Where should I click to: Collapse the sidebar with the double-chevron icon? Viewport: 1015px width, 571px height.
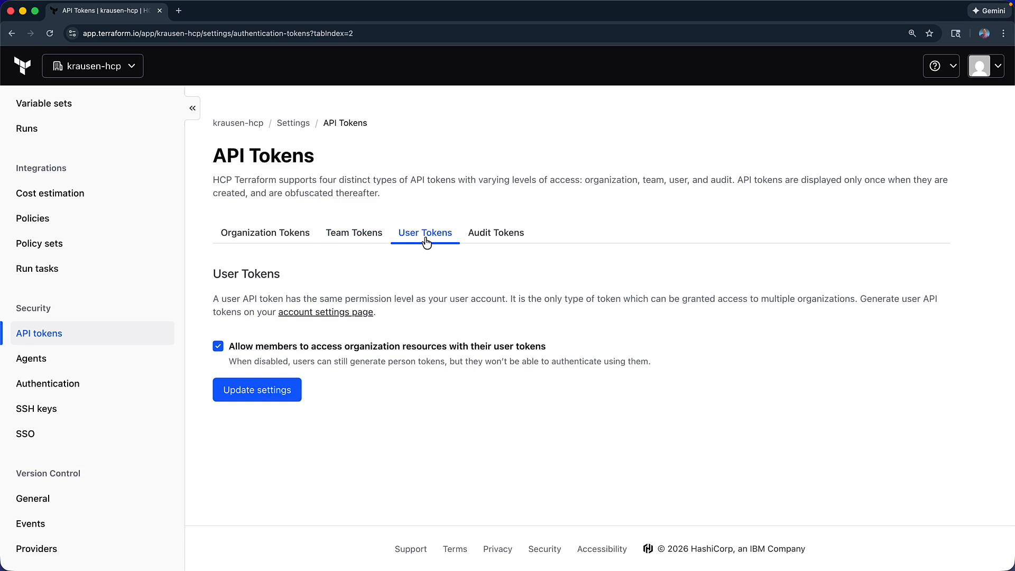[x=192, y=108]
